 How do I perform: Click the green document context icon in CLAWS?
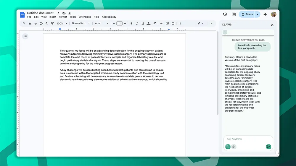(x=228, y=147)
